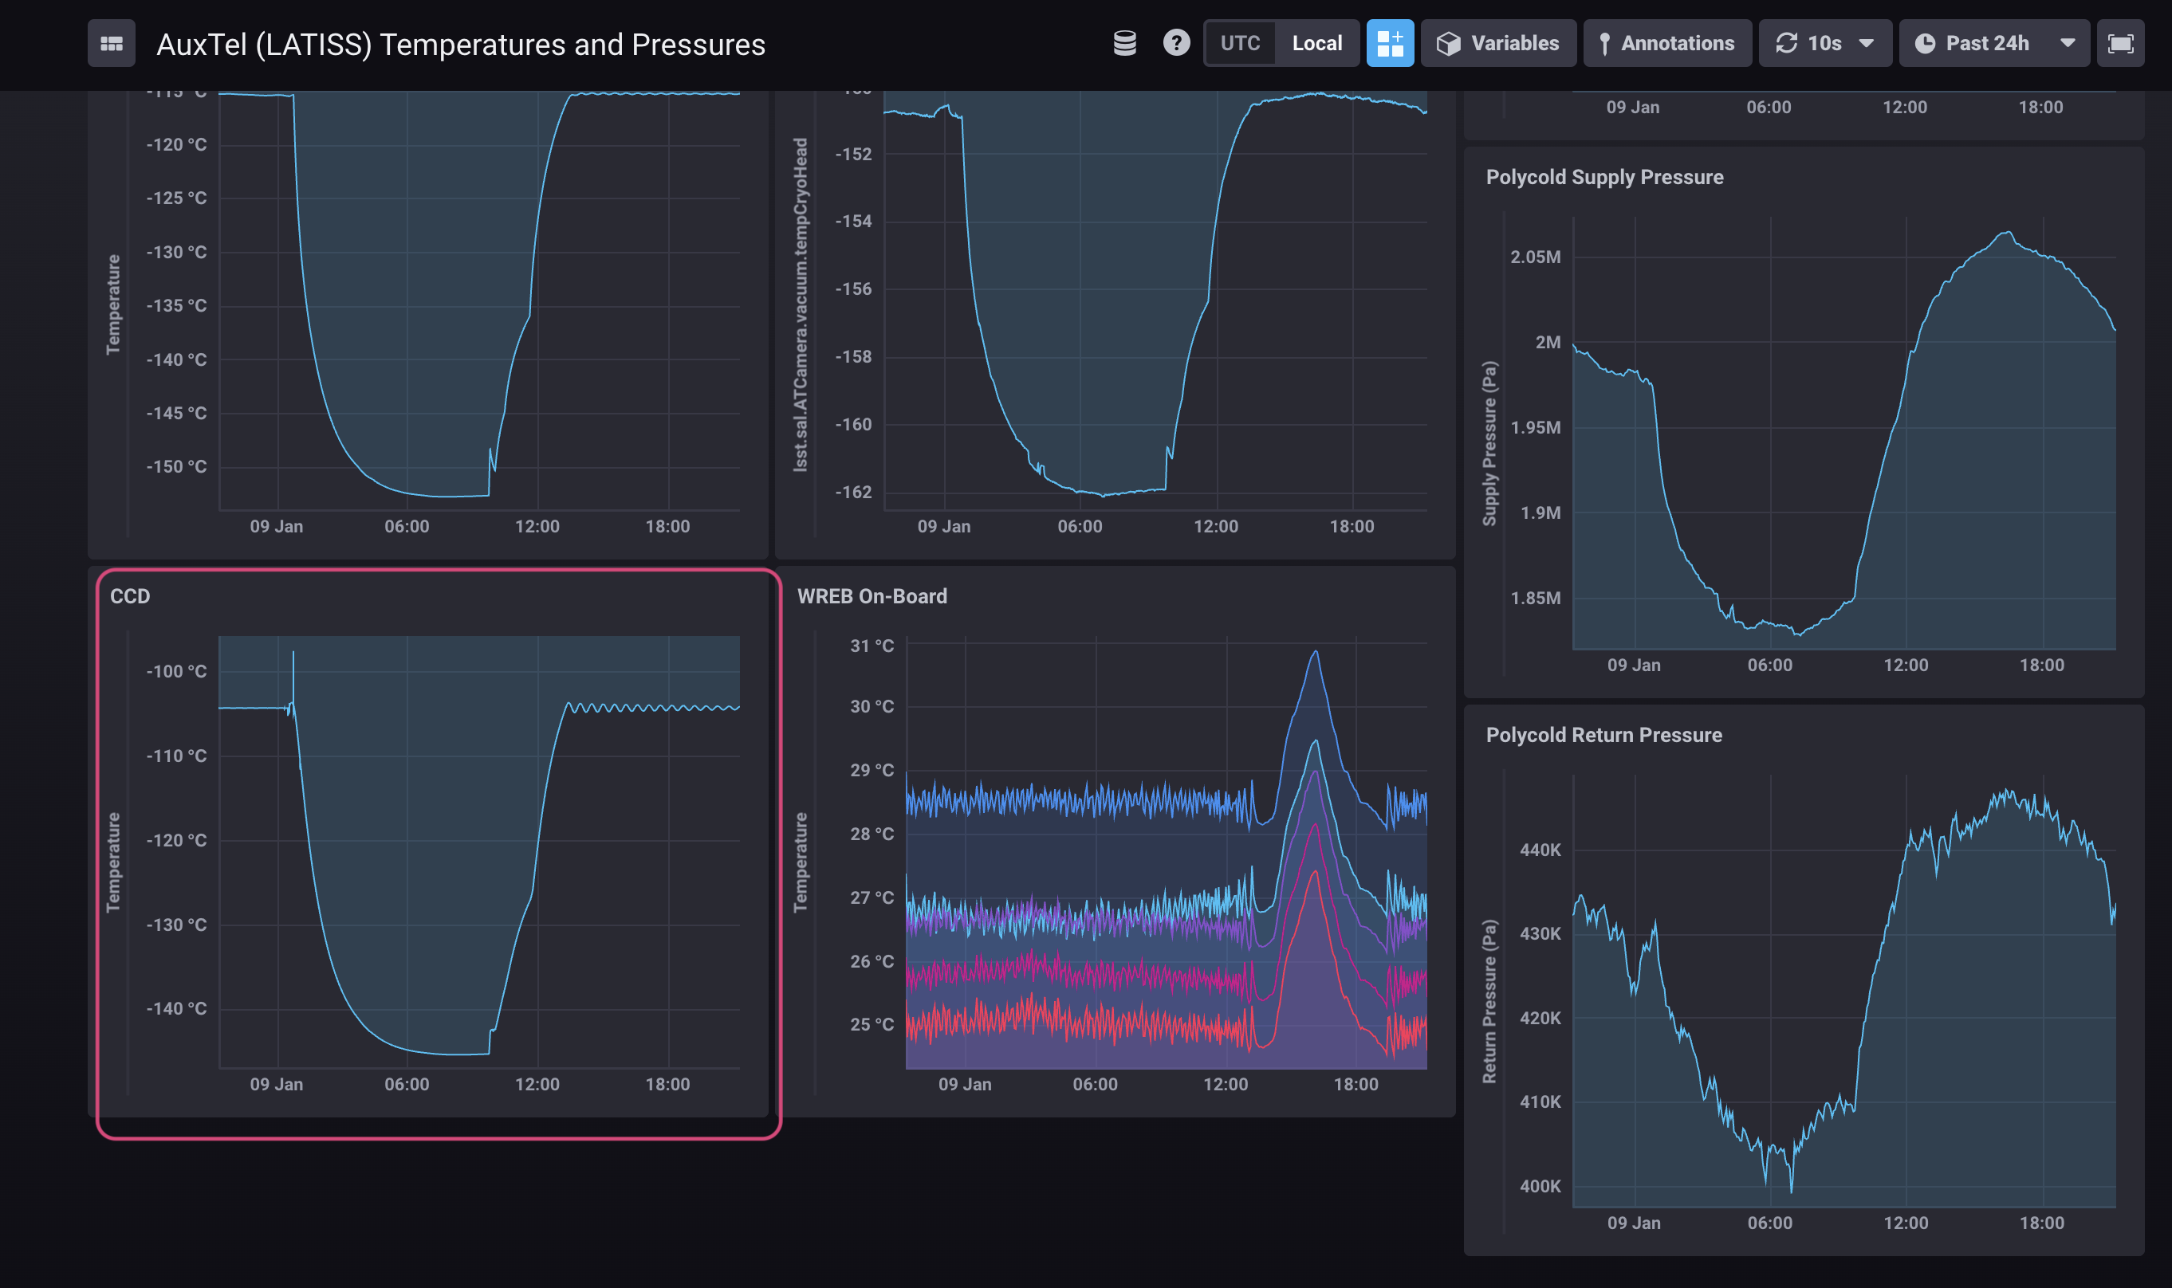Click the clock icon in time range
The width and height of the screenshot is (2172, 1288).
(x=1925, y=43)
